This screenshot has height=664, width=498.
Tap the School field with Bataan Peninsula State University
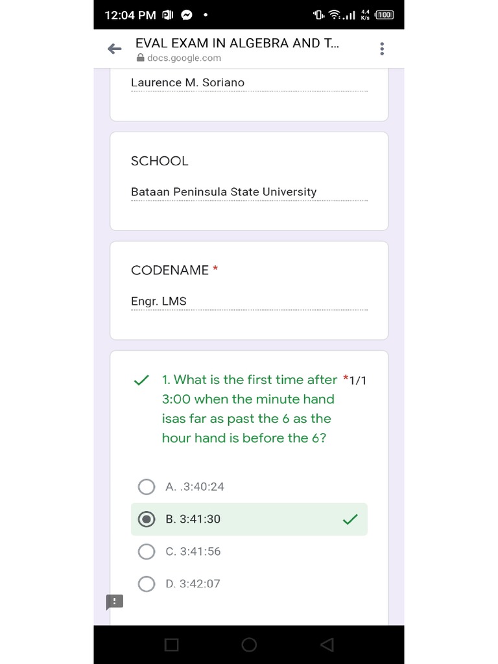pos(248,192)
